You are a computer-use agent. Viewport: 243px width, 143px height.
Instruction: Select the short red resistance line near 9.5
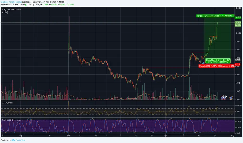click(x=214, y=37)
